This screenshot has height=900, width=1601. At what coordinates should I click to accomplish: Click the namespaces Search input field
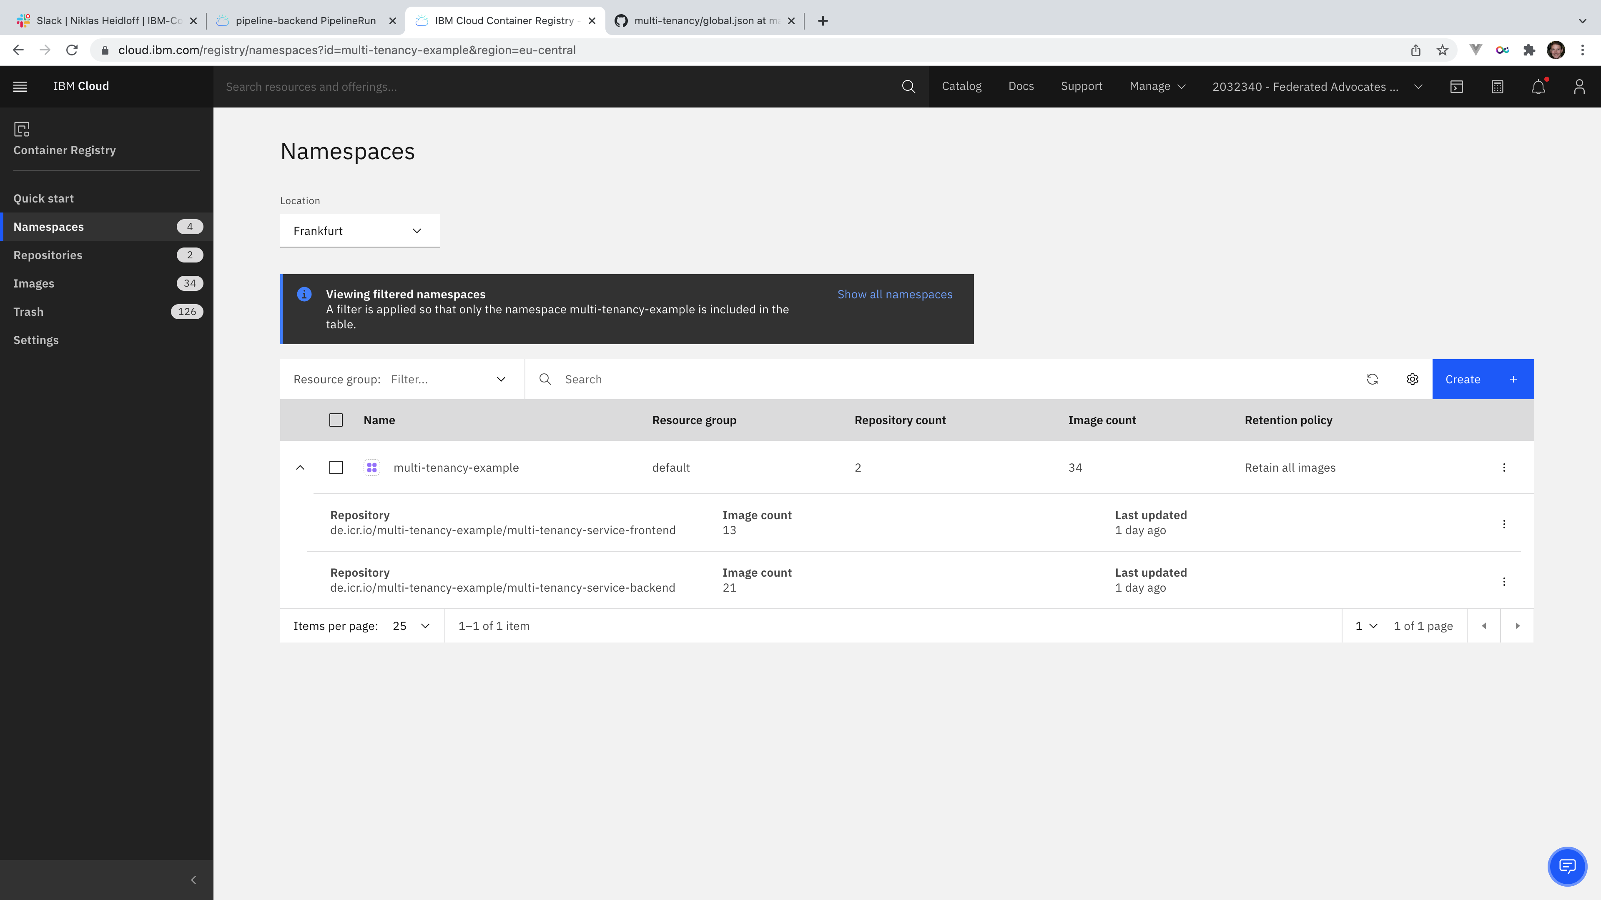click(932, 379)
